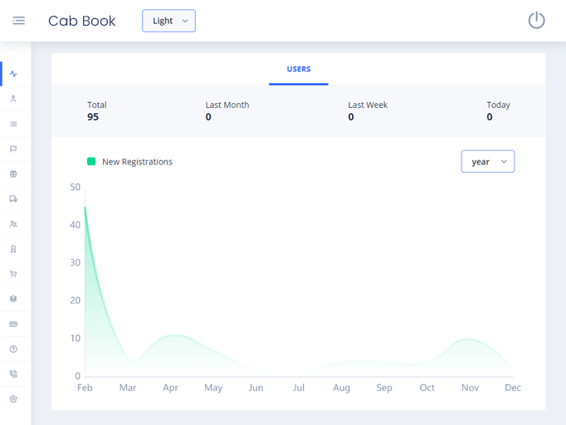Viewport: 566px width, 425px height.
Task: Open the activity pulse sidebar icon
Action: pos(13,74)
